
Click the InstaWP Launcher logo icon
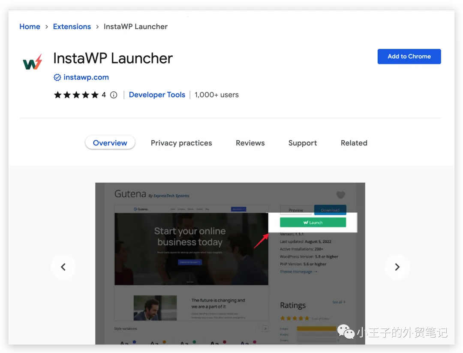click(33, 62)
